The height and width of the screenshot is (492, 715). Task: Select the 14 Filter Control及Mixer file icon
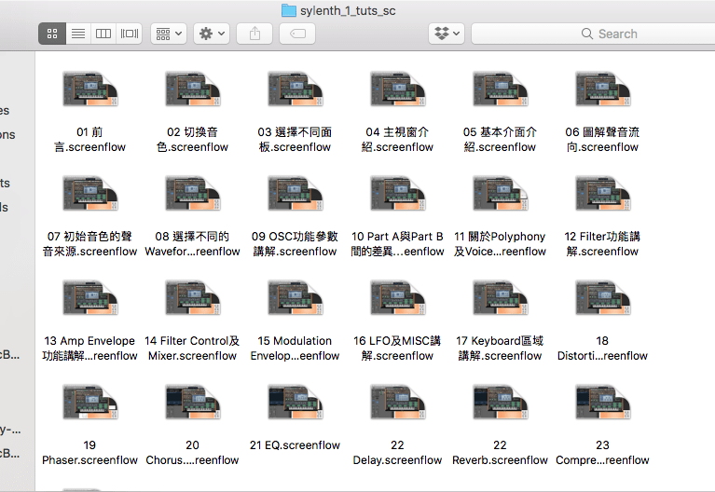point(192,297)
